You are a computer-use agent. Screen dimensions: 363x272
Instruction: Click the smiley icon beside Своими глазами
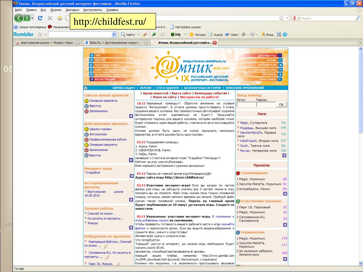coord(86,129)
